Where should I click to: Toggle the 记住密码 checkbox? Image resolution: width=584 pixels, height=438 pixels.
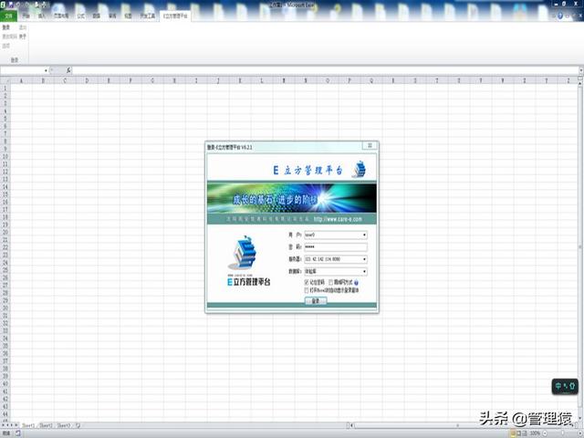click(x=307, y=282)
